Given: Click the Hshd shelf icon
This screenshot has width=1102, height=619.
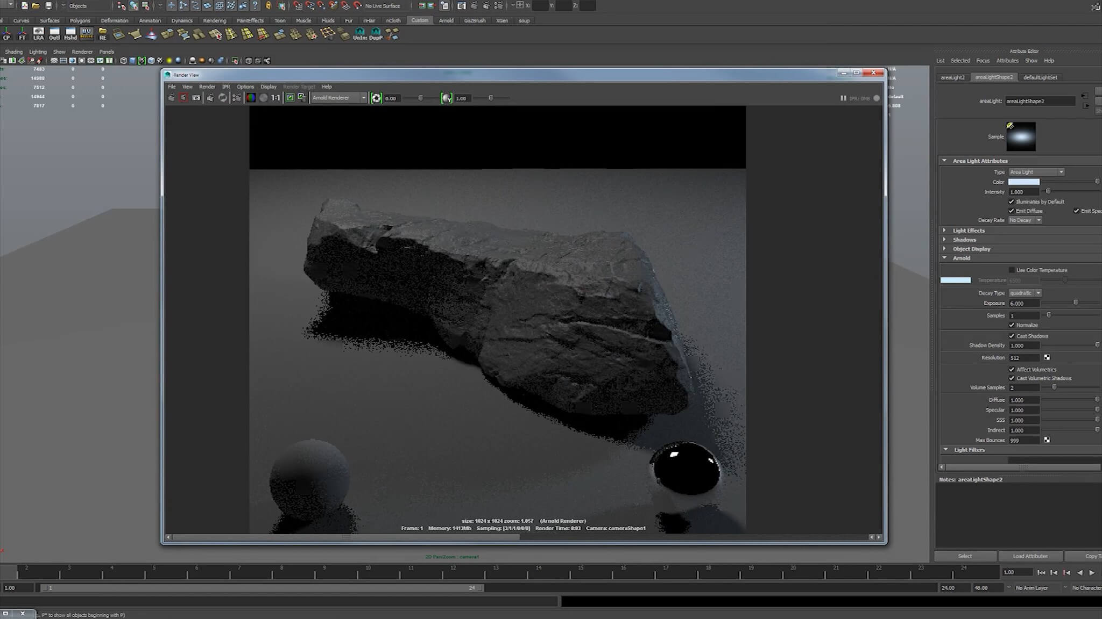Looking at the screenshot, I should [x=70, y=34].
